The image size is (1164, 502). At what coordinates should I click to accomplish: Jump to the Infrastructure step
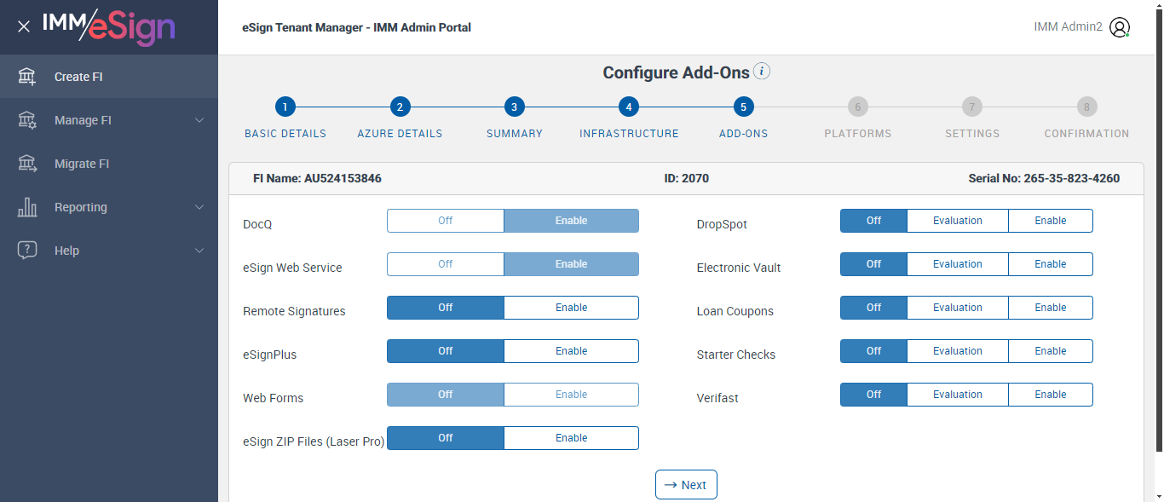628,107
